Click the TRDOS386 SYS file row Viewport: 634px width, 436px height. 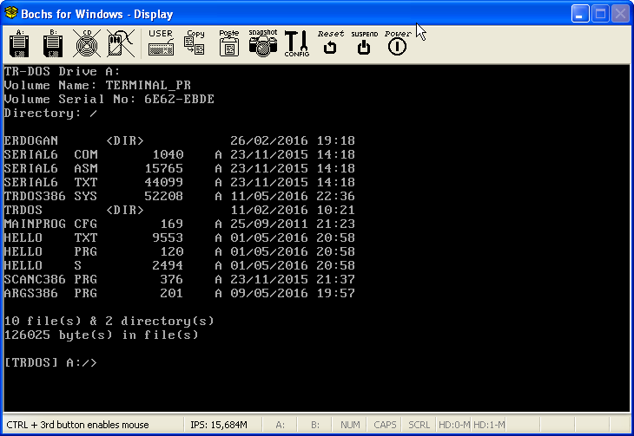click(x=180, y=196)
